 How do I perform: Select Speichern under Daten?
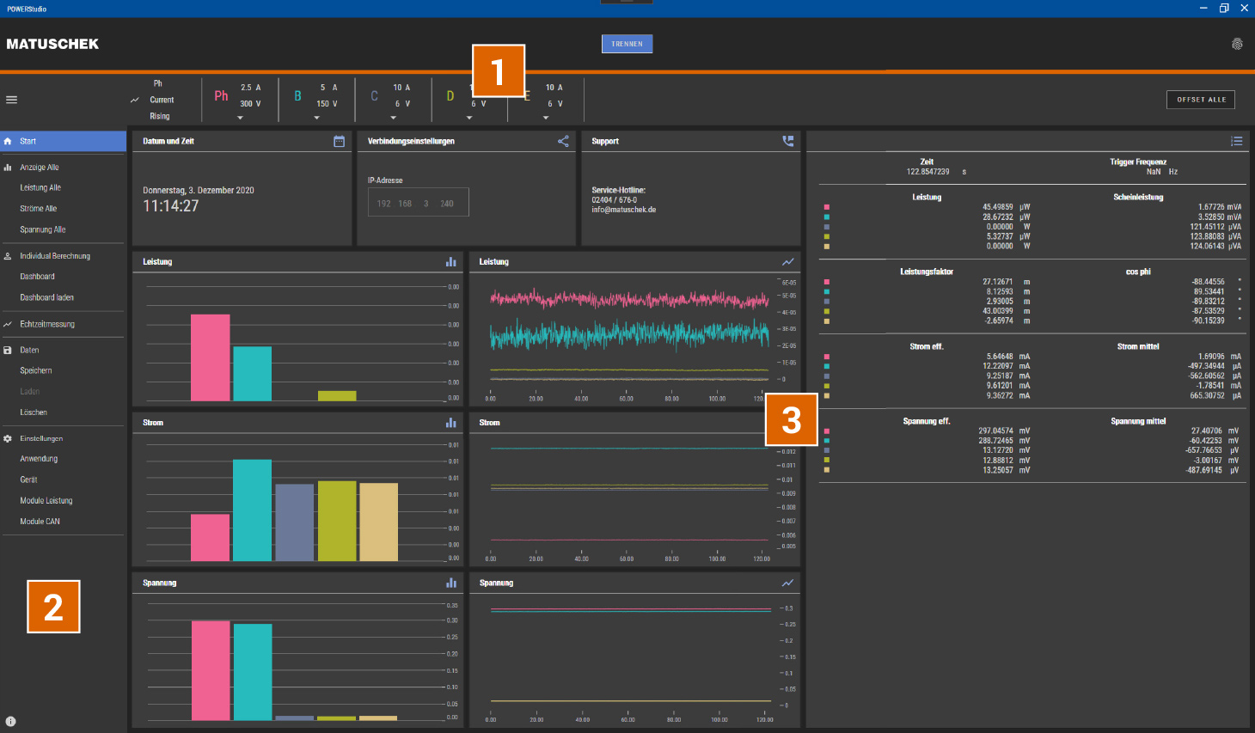36,370
